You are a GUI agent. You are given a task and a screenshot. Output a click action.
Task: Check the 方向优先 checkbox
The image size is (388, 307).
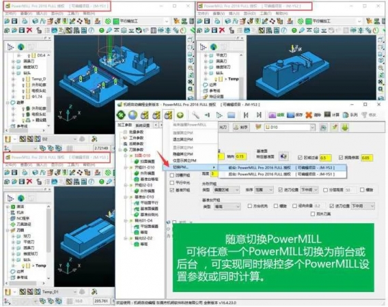pos(250,205)
